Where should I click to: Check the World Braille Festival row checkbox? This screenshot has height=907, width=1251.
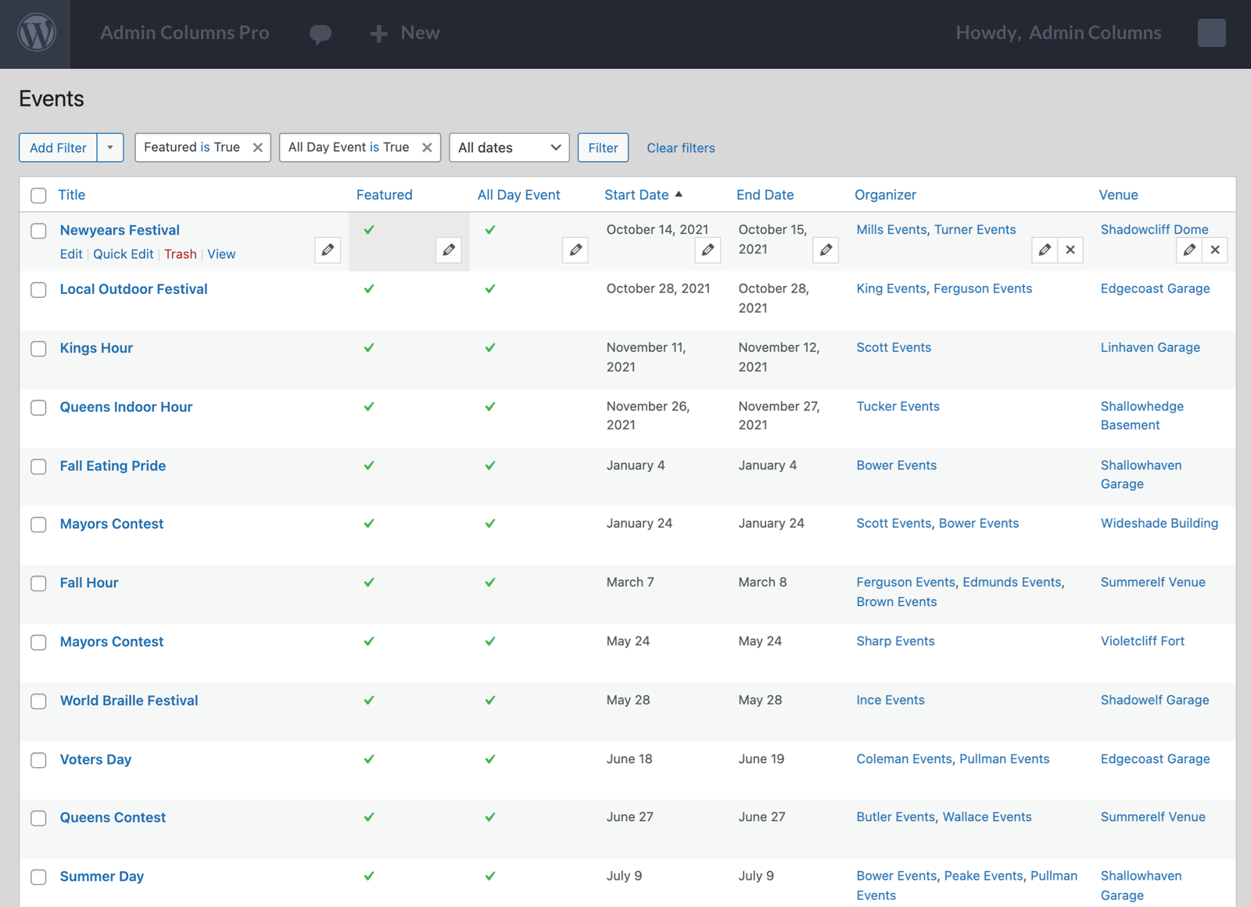[x=38, y=701]
